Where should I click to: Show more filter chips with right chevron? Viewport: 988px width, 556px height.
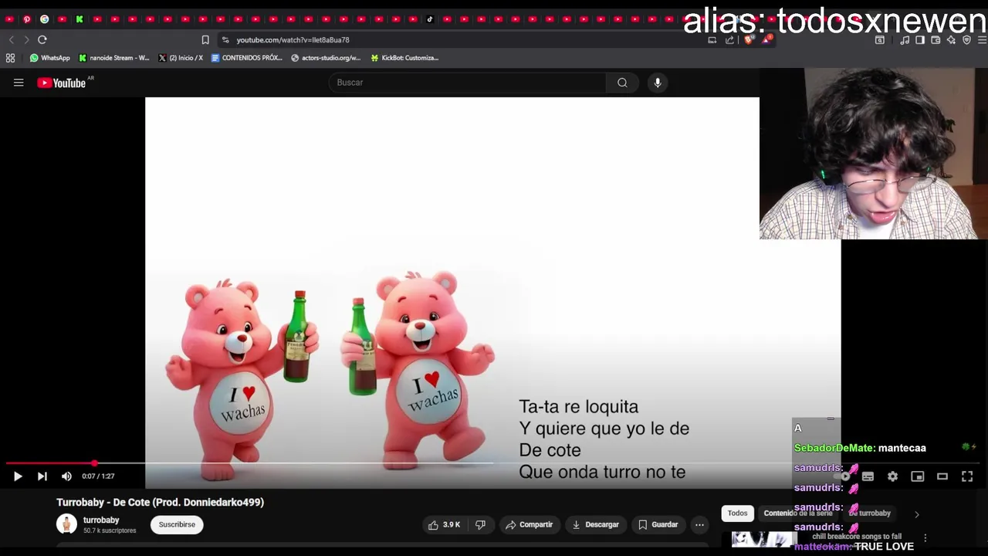(917, 514)
